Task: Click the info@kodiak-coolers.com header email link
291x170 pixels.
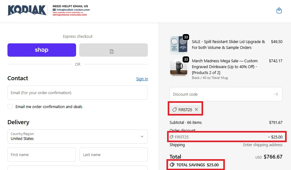Action: [73, 10]
